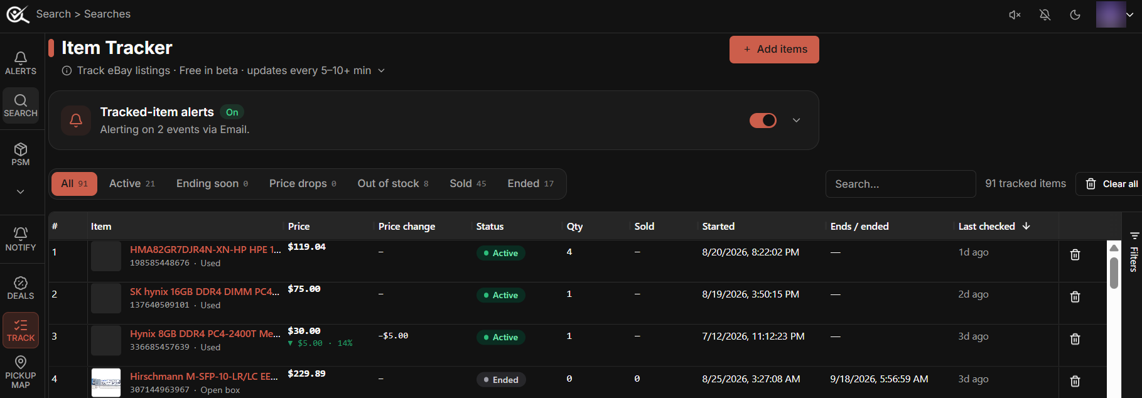This screenshot has width=1142, height=398.
Task: Click the $119.04 price value
Action: (x=306, y=247)
